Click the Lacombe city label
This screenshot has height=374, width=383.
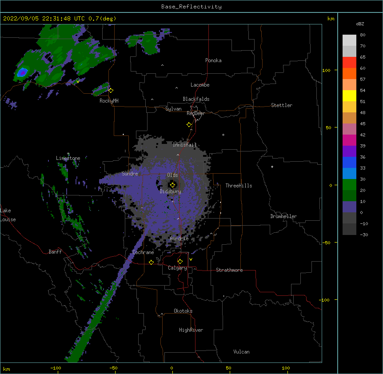coord(200,85)
